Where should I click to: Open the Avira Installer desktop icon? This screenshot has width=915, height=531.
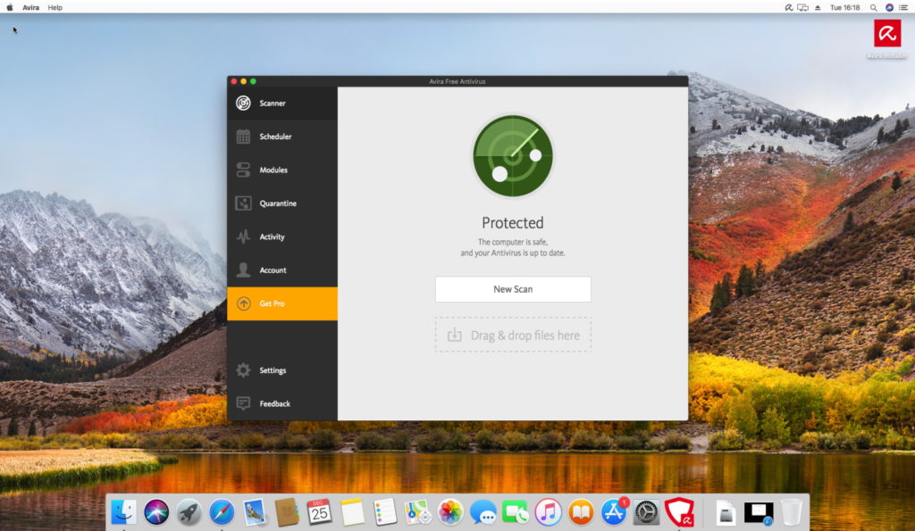(886, 34)
